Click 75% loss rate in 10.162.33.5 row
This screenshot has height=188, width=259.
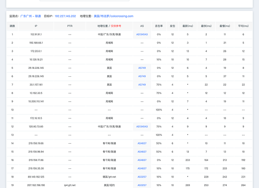click(159, 93)
